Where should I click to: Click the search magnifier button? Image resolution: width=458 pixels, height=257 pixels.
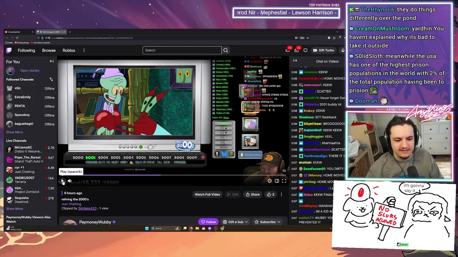(x=225, y=50)
